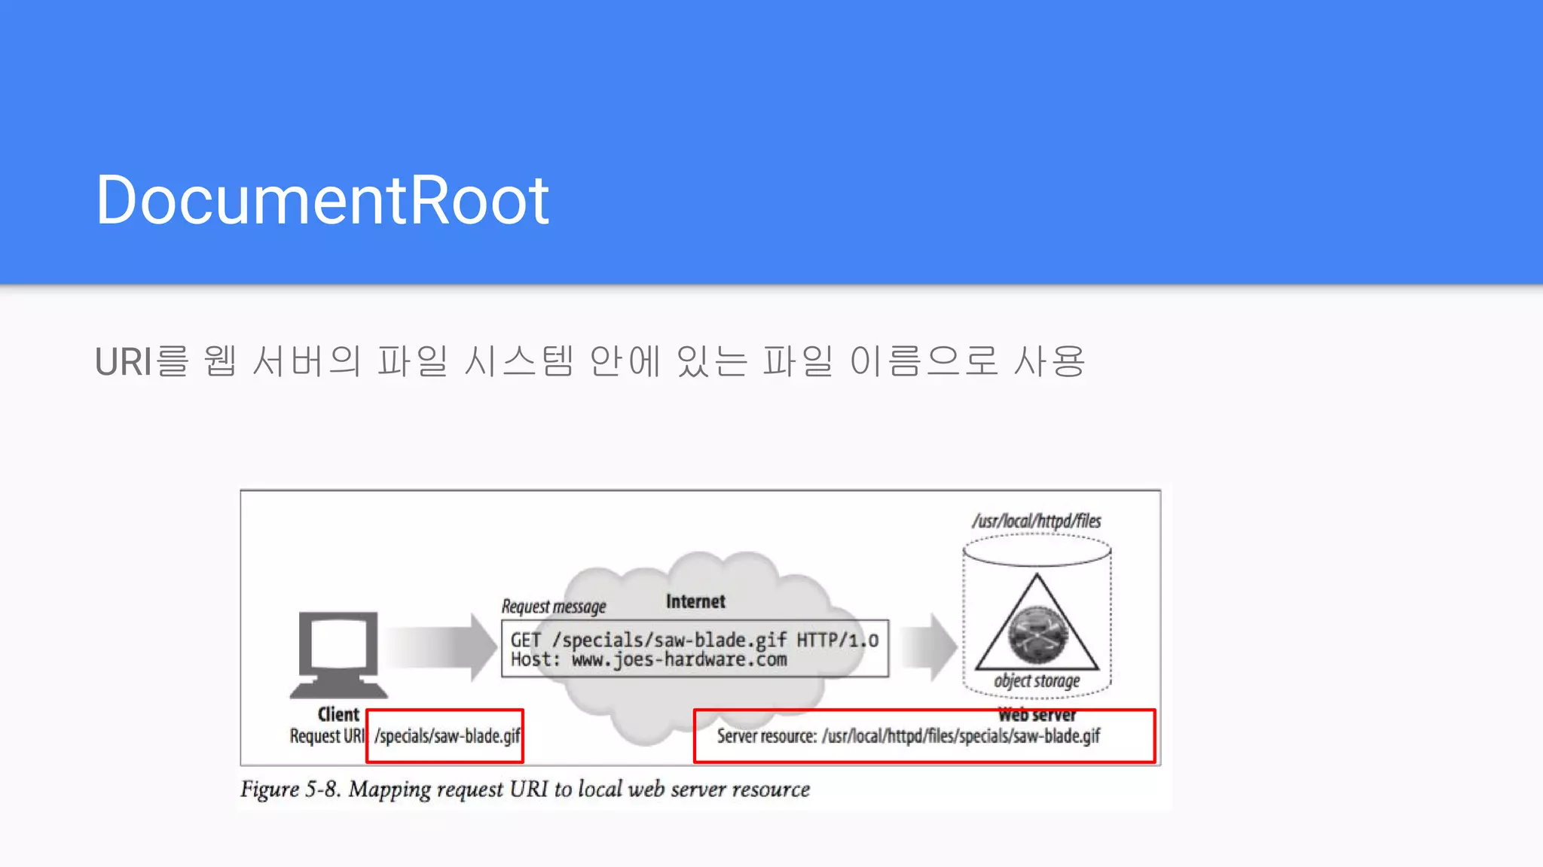Screen dimensions: 1543x867
Task: Click the /usr/local/httpd/files path above cylinder
Action: [x=1037, y=521]
